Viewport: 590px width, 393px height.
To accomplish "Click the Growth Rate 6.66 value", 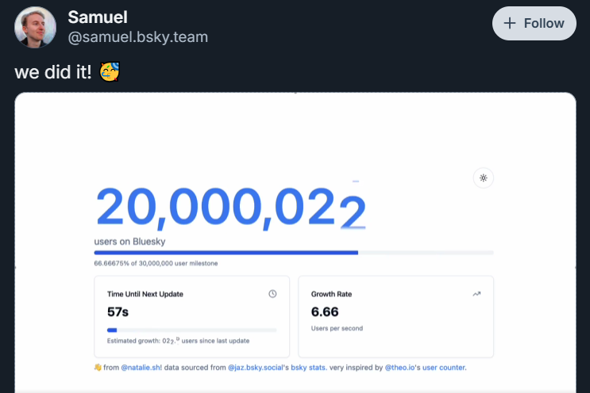I will [x=324, y=311].
